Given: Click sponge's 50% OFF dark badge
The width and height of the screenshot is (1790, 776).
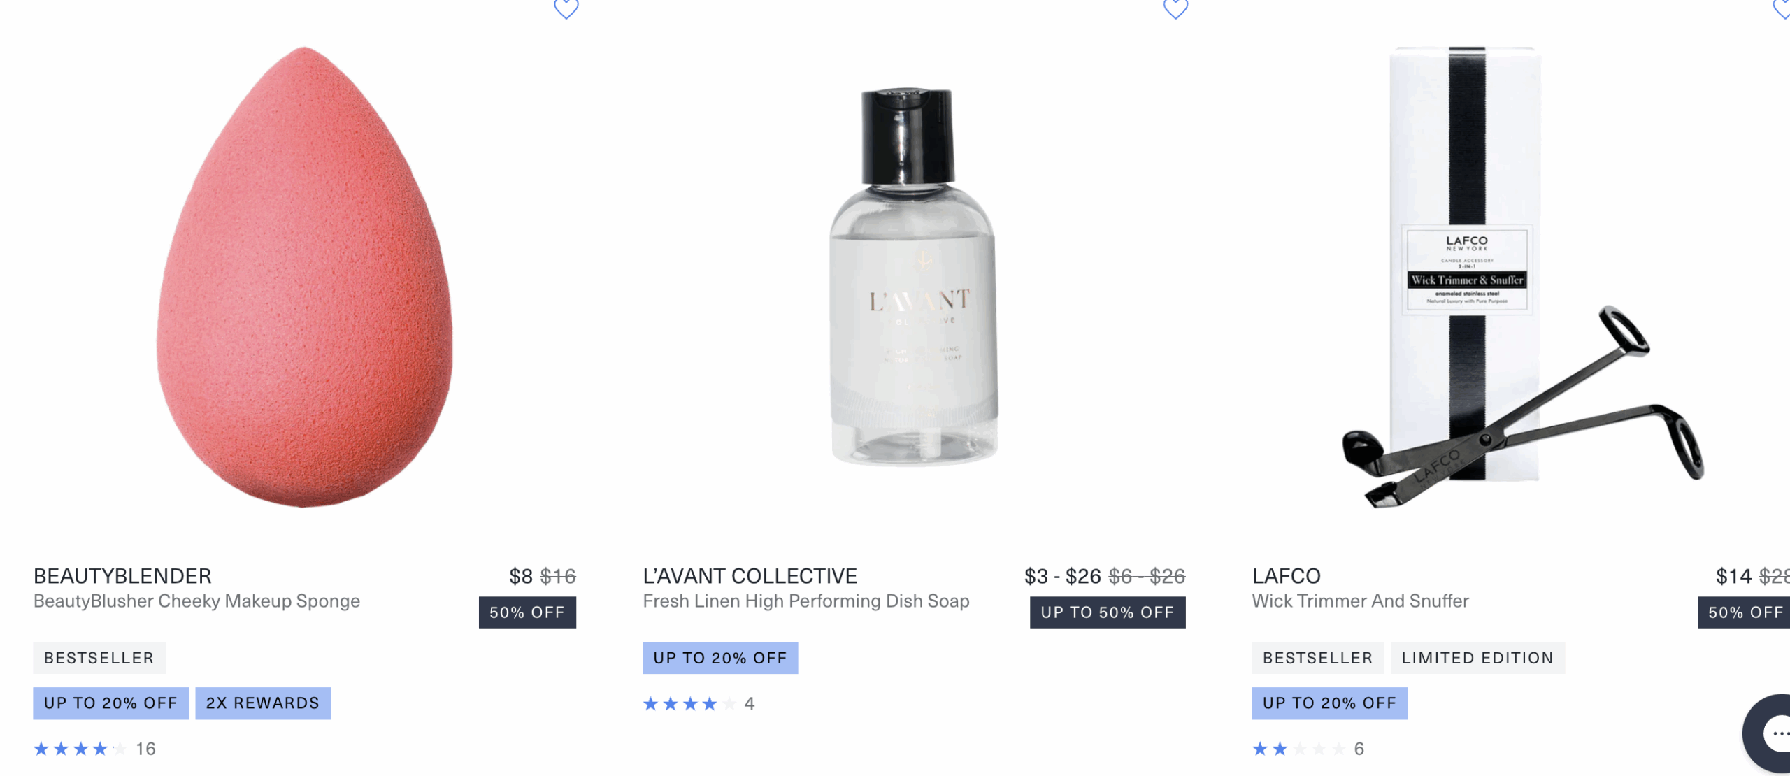Looking at the screenshot, I should [527, 612].
